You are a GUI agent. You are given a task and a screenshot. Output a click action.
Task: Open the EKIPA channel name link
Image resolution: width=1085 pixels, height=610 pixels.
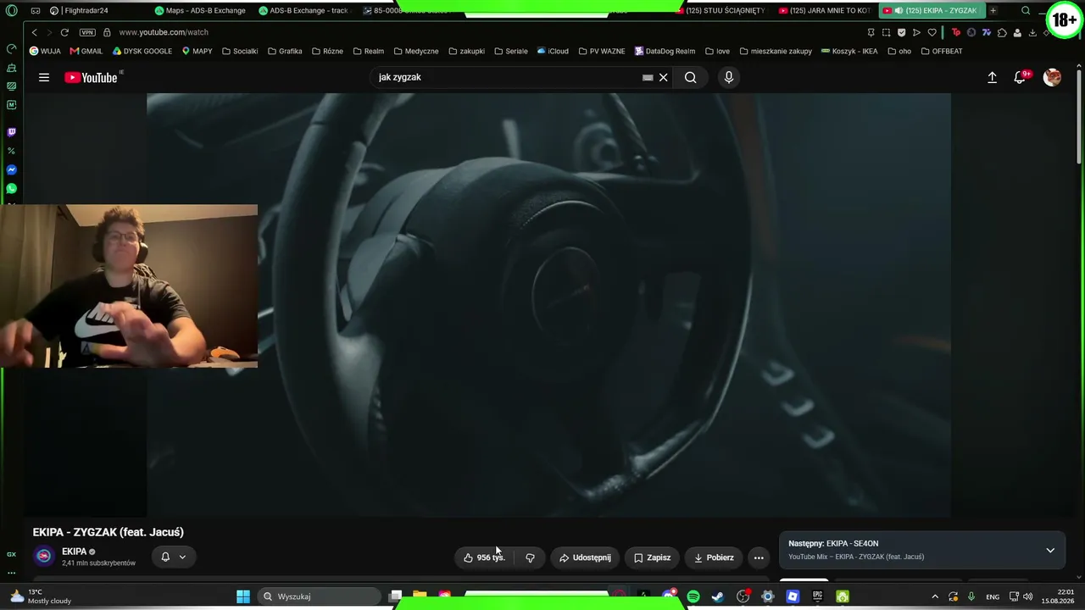[75, 552]
